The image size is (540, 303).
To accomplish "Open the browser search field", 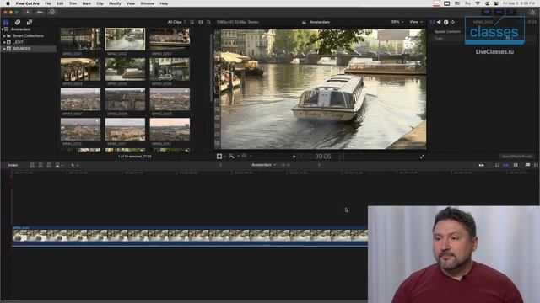I will pyautogui.click(x=208, y=22).
